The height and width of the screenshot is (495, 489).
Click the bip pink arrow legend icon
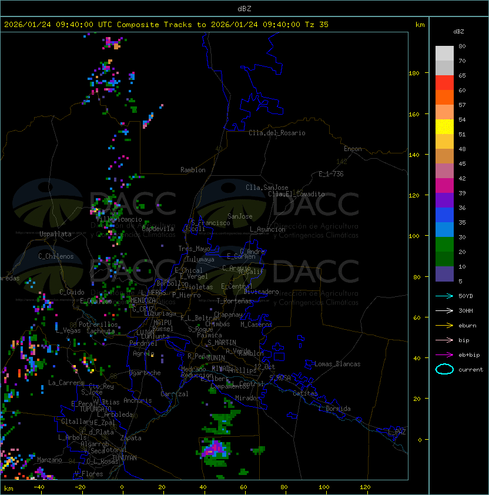tap(444, 340)
